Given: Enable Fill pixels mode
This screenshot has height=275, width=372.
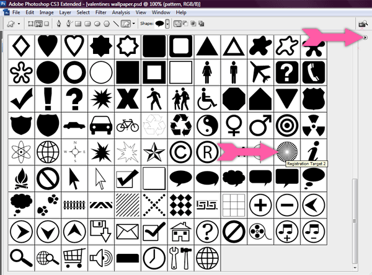Looking at the screenshot, I should pos(46,24).
